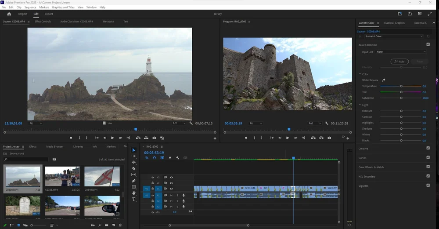Click the Home icon in the header
The width and height of the screenshot is (439, 229).
(x=9, y=14)
